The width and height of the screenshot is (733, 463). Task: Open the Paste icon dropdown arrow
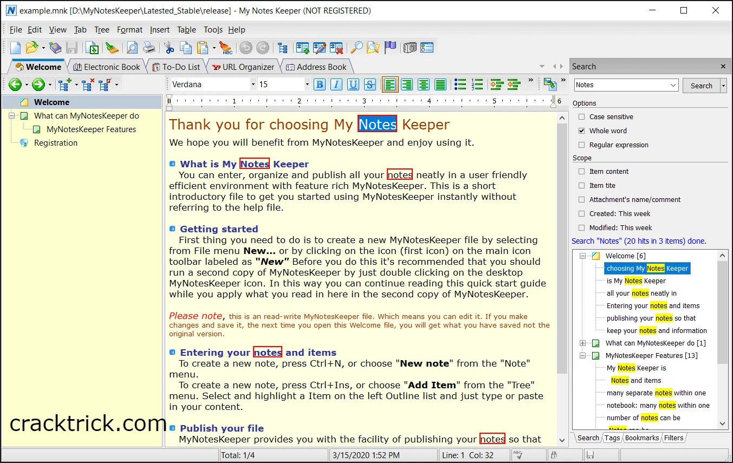tap(214, 48)
